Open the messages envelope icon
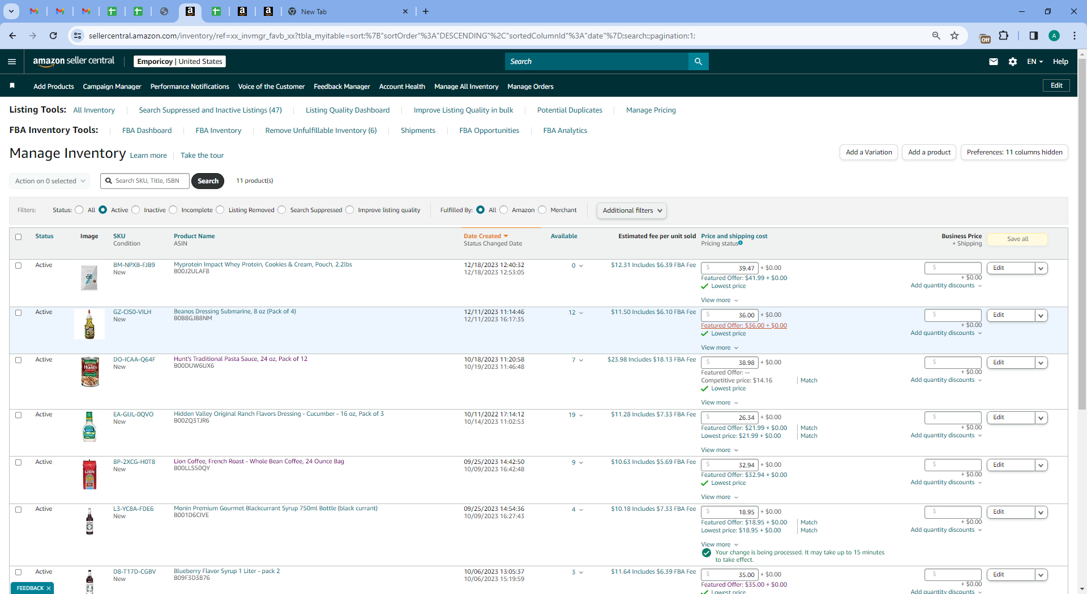Image resolution: width=1087 pixels, height=594 pixels. coord(993,62)
